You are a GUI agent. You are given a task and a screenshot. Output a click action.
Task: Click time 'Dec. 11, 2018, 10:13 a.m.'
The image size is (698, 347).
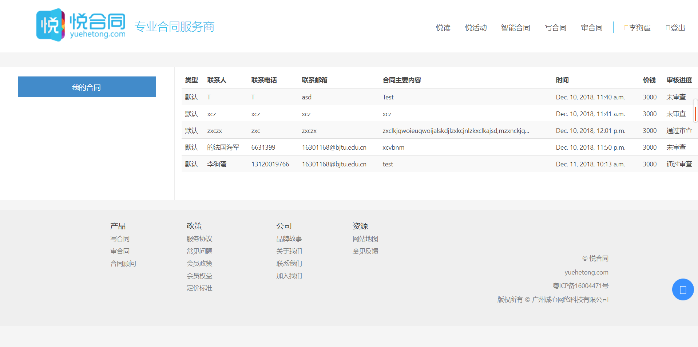[590, 164]
